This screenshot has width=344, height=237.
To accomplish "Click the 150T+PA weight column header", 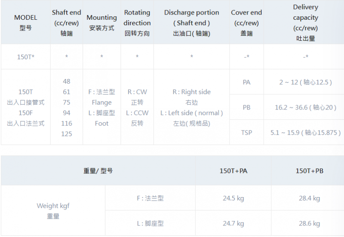I will [233, 171].
